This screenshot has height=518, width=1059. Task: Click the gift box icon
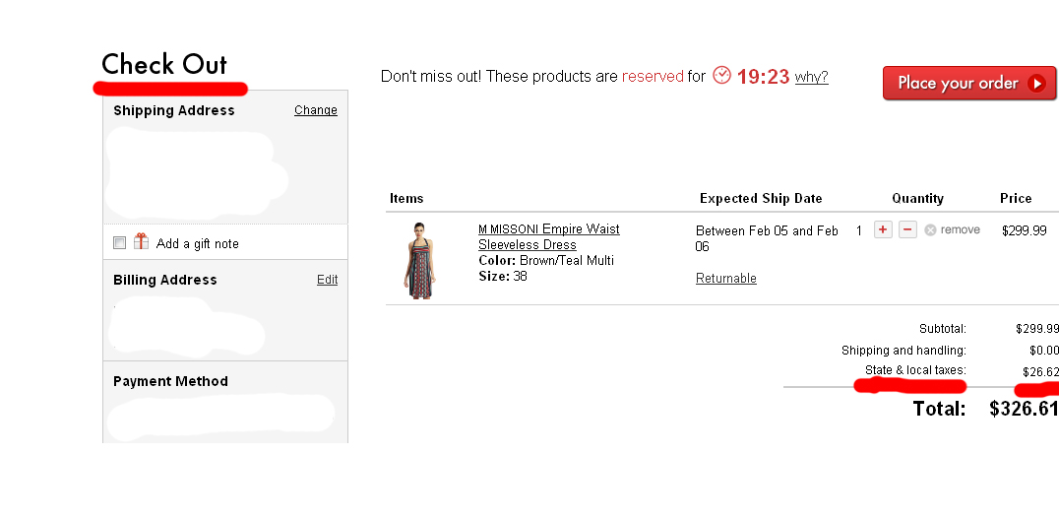point(141,242)
